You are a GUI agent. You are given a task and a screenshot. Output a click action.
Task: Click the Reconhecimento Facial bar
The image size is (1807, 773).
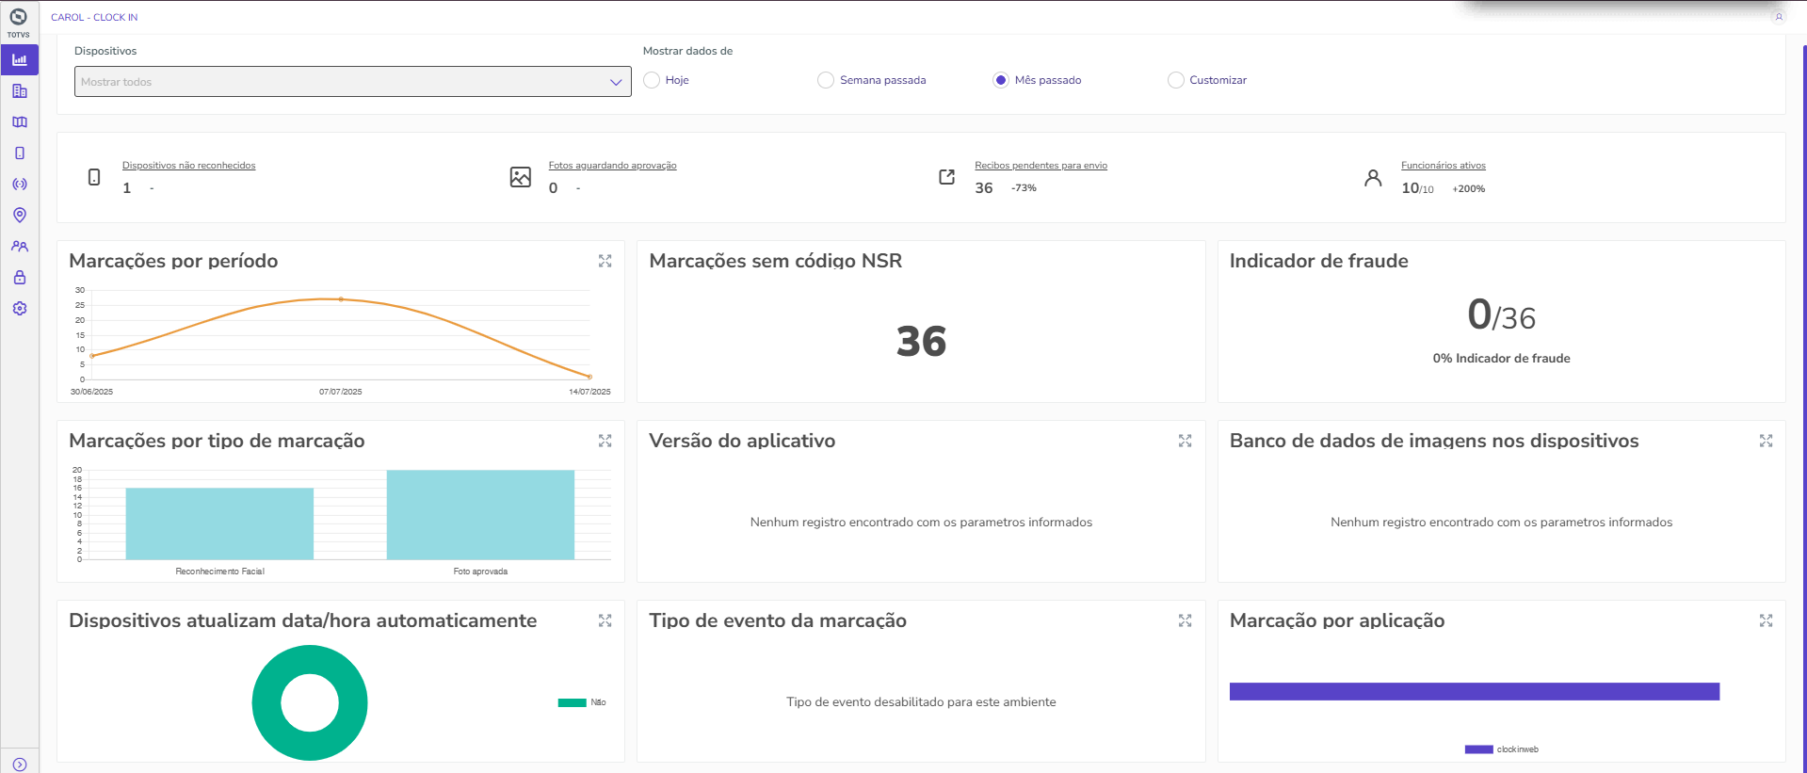tap(219, 523)
